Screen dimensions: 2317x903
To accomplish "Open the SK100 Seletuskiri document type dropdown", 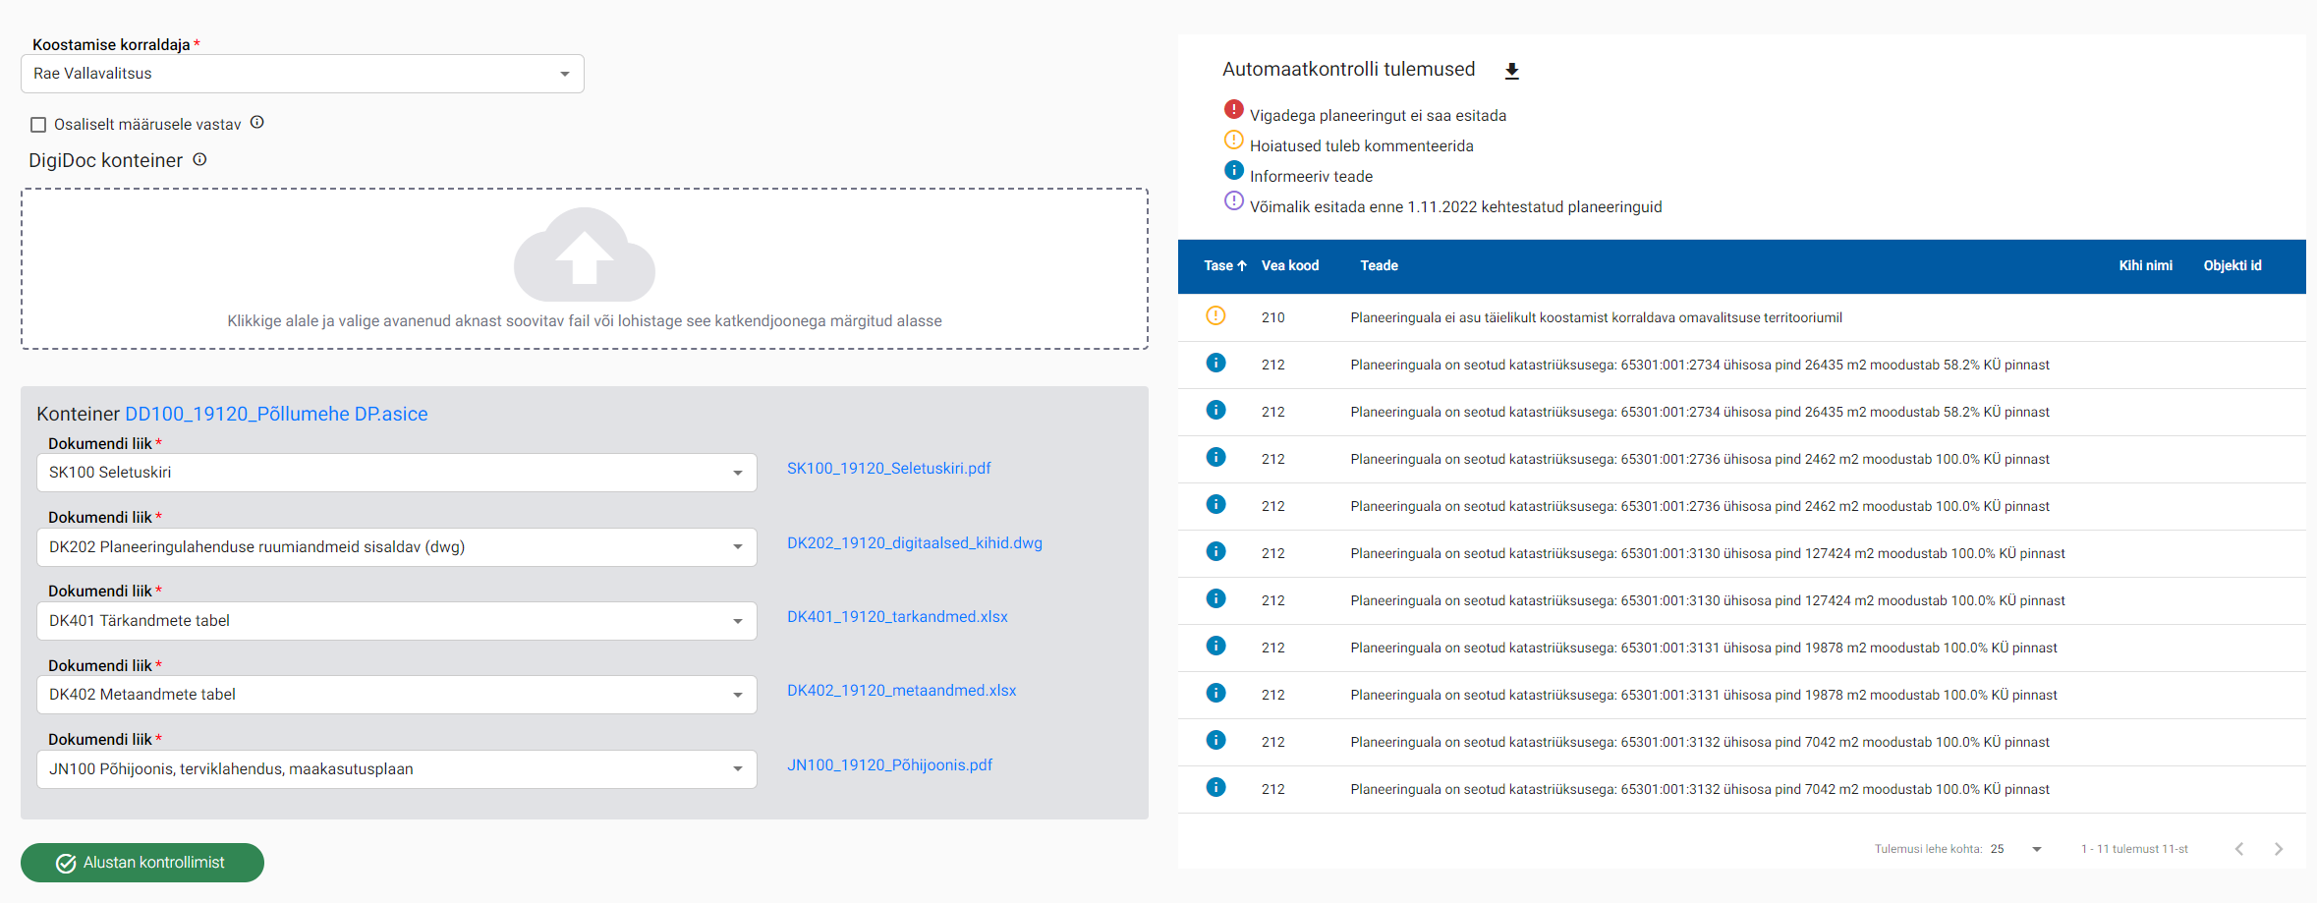I will point(397,473).
